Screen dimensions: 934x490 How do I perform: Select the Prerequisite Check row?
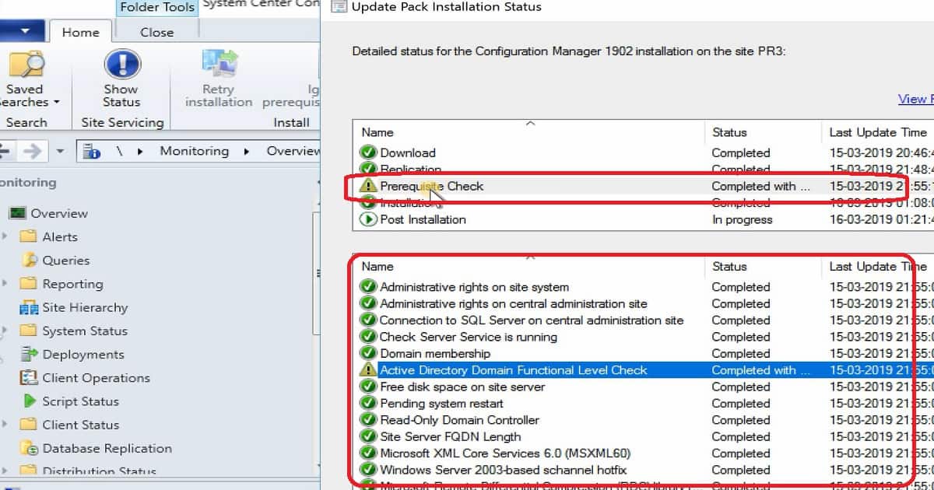pos(644,186)
